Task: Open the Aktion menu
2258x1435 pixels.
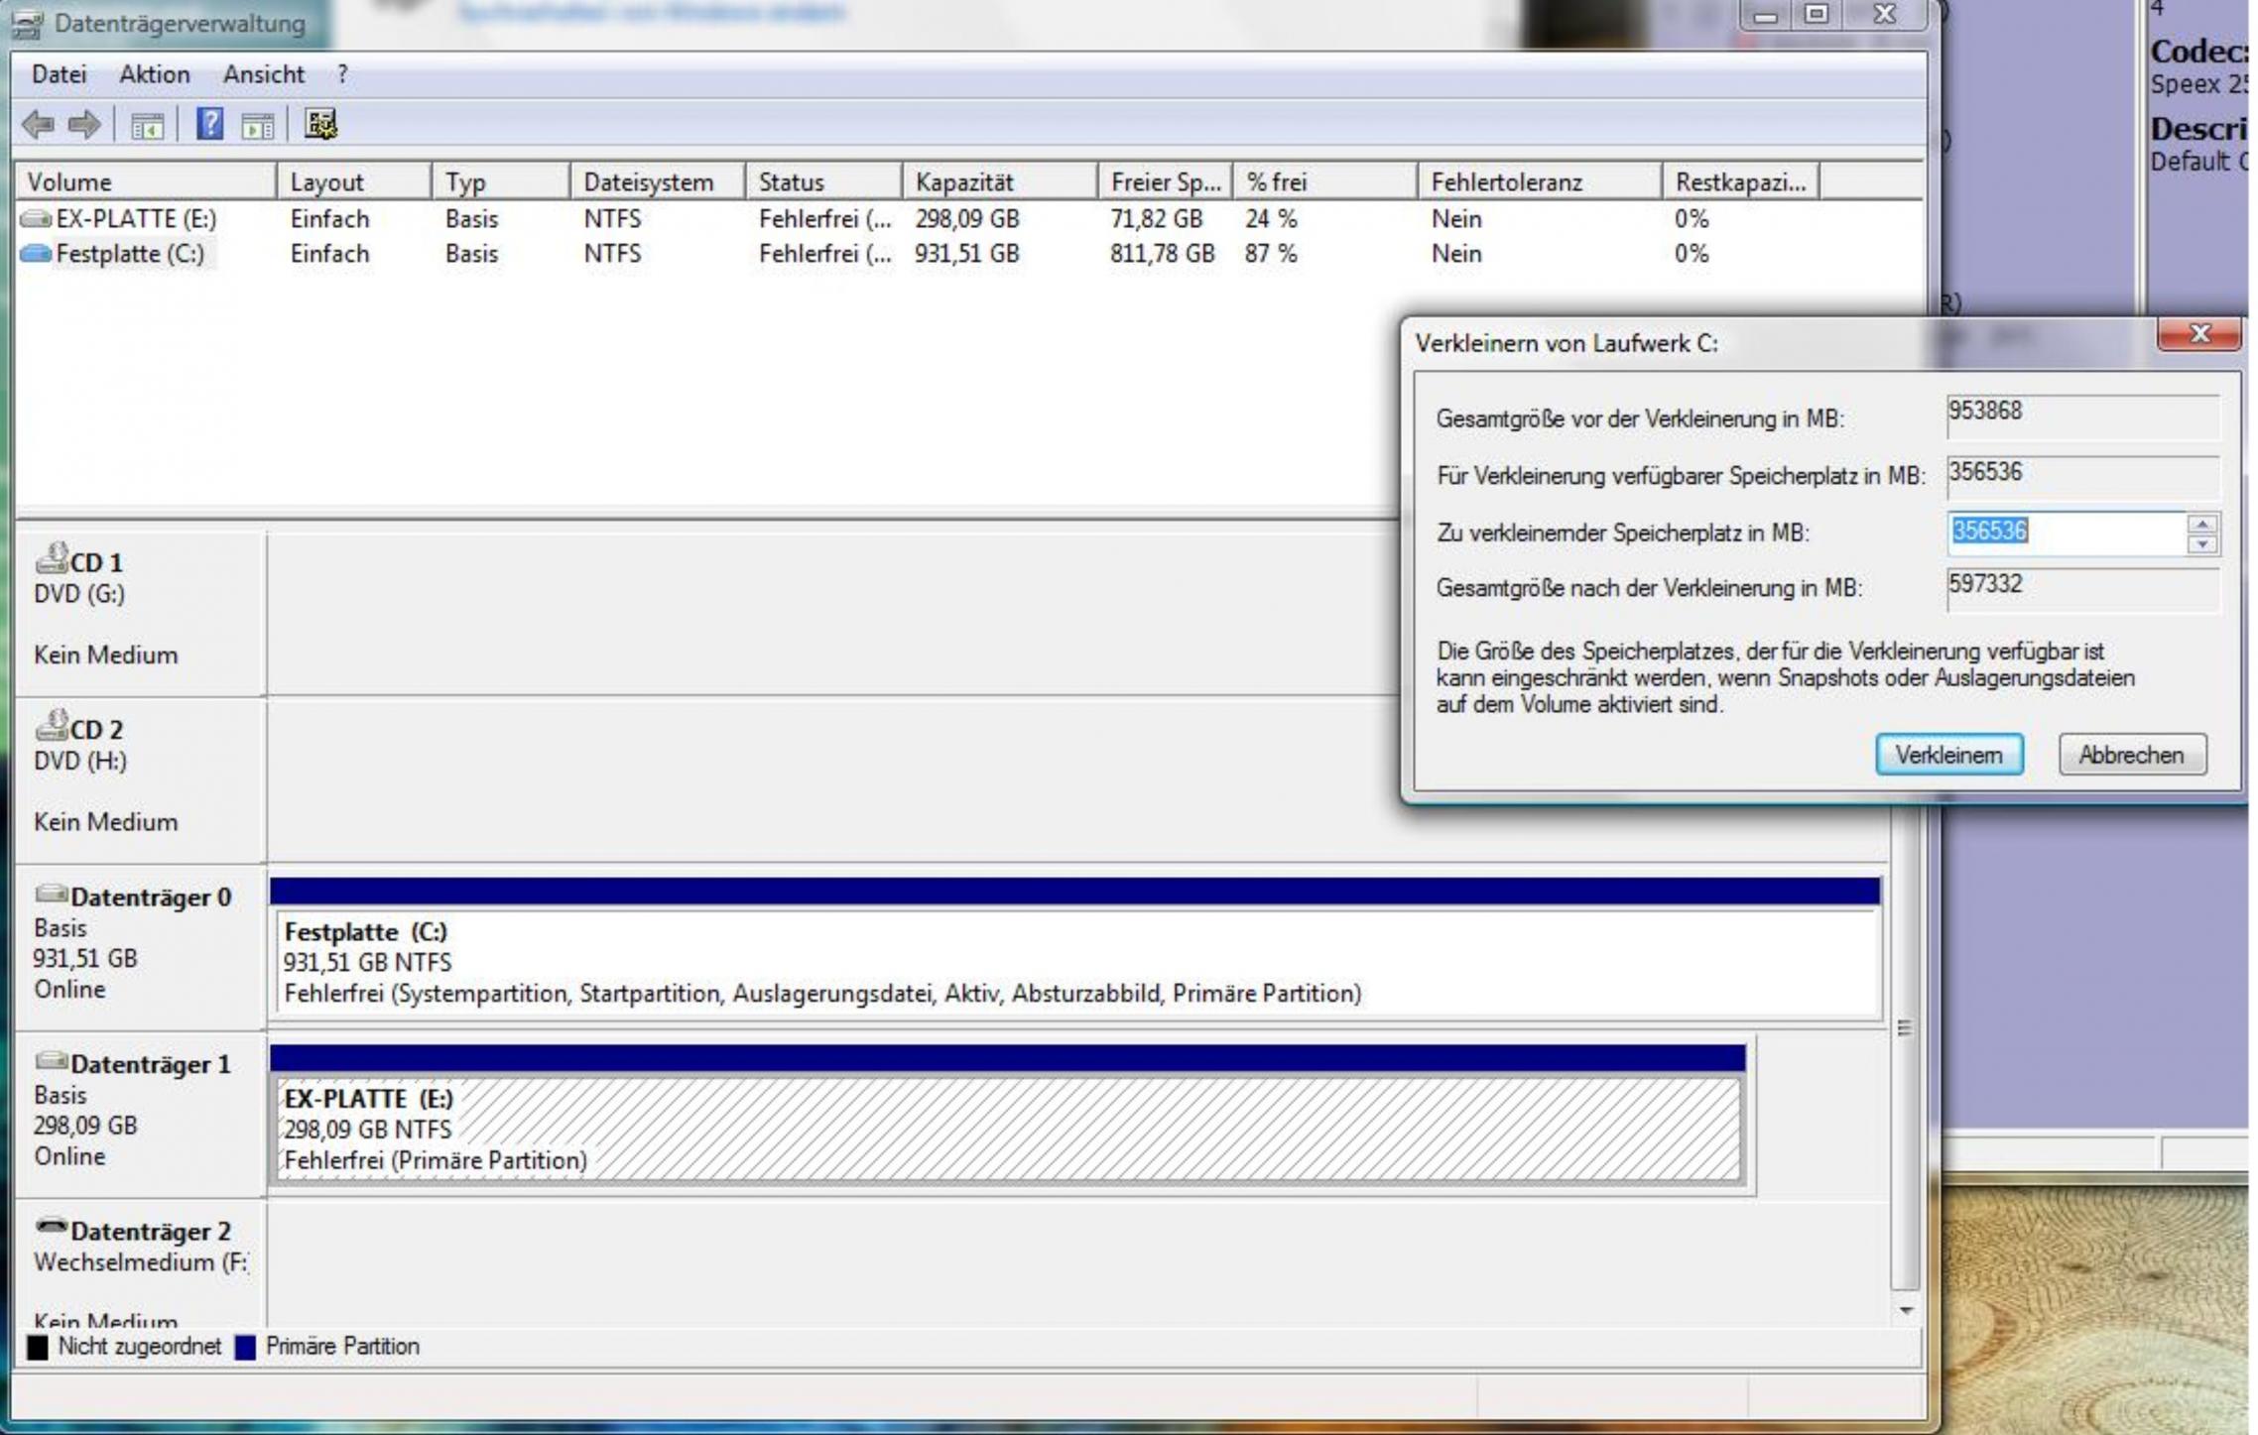Action: point(154,74)
